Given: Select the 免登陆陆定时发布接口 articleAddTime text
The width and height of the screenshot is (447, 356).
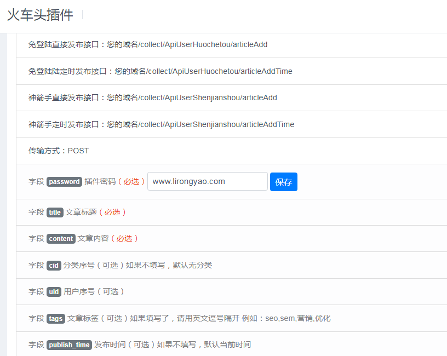Looking at the screenshot, I should pos(160,71).
